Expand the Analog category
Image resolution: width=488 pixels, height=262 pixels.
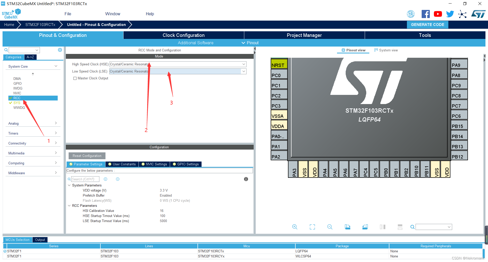tap(56, 123)
